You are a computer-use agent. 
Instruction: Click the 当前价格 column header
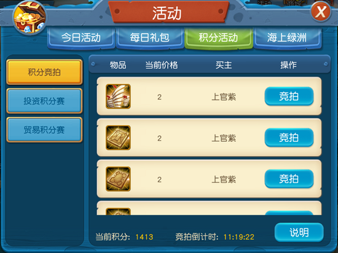coord(162,65)
